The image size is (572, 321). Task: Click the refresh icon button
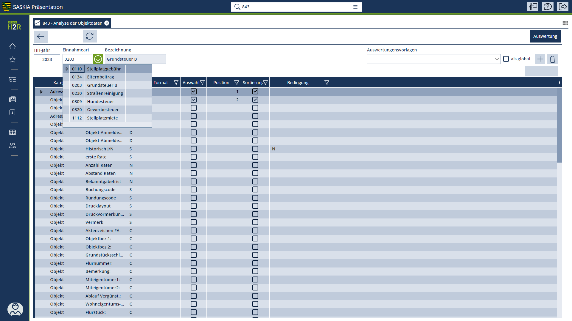pos(90,36)
